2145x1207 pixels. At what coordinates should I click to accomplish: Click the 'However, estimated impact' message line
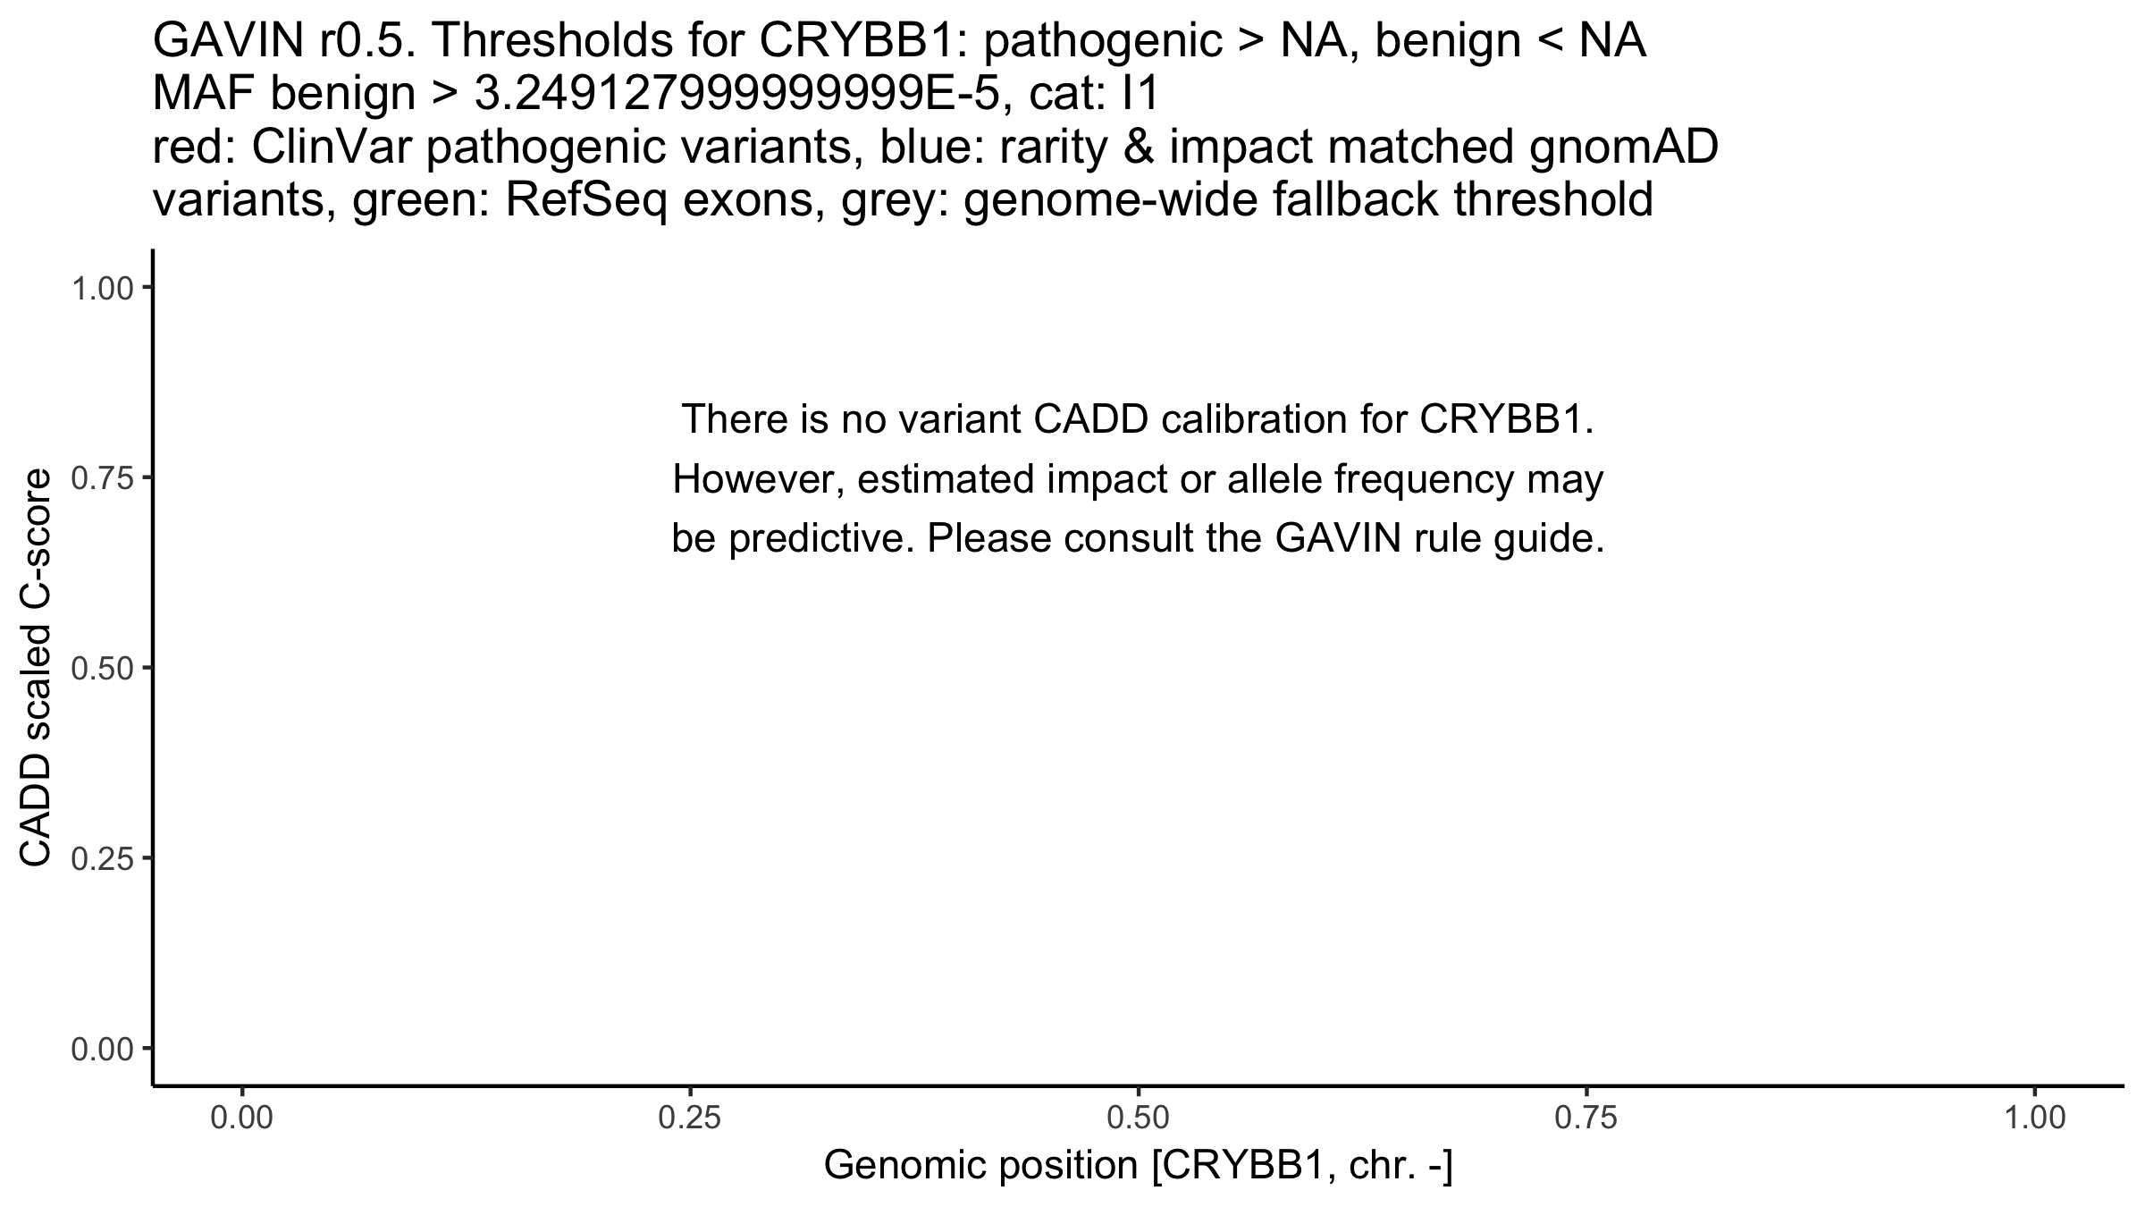tap(1137, 480)
